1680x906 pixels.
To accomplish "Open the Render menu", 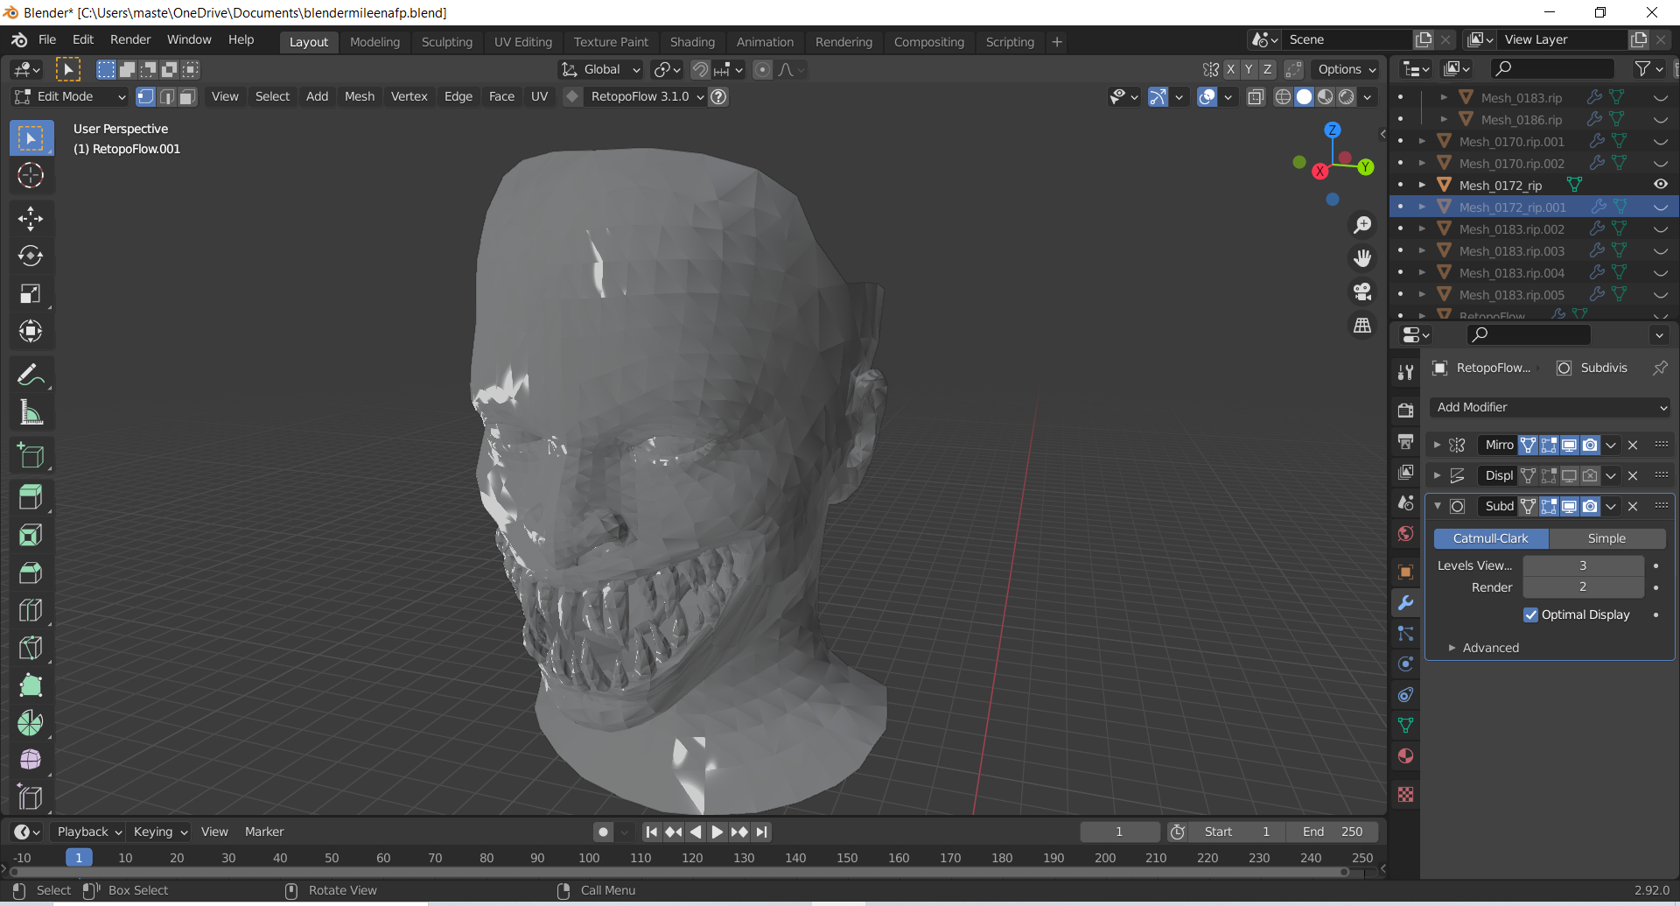I will 130,39.
